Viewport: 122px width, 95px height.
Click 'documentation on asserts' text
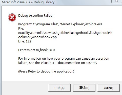(x=77, y=63)
